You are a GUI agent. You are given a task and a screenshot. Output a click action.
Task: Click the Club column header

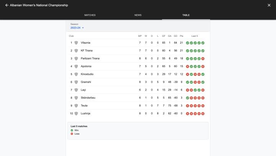tap(71, 36)
